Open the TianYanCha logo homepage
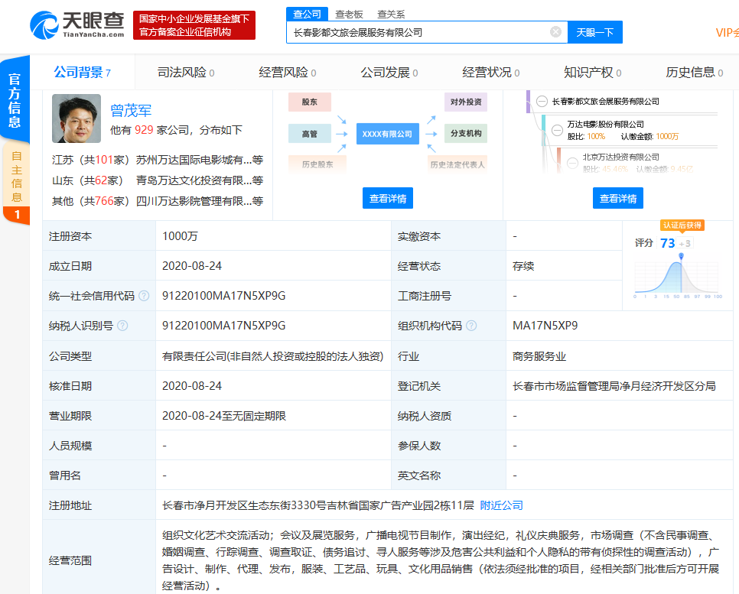This screenshot has width=739, height=594. 77,25
